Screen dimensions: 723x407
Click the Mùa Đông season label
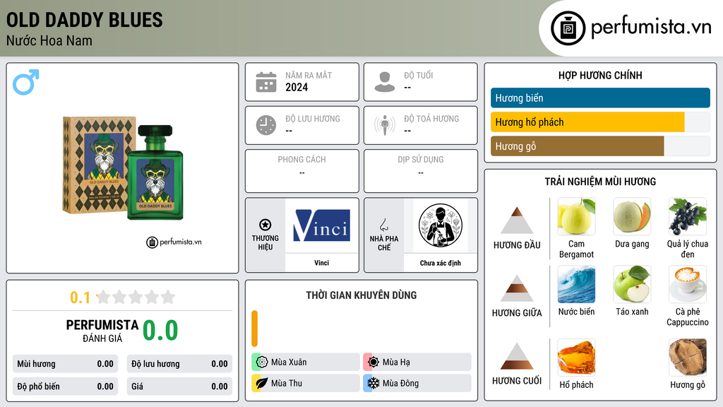click(x=401, y=383)
